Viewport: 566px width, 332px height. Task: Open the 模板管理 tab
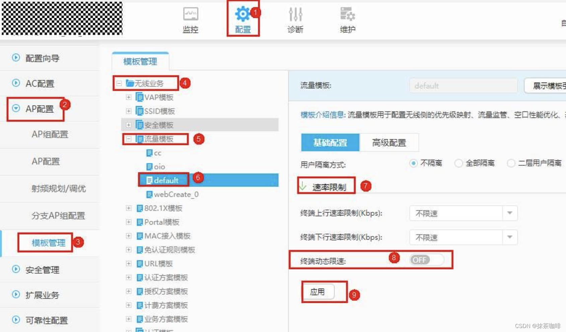pyautogui.click(x=140, y=62)
